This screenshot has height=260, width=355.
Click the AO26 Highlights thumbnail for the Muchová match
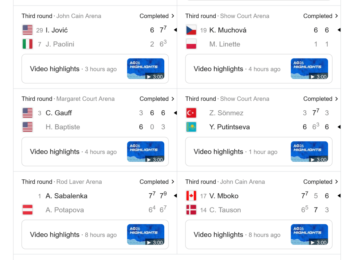pyautogui.click(x=309, y=68)
